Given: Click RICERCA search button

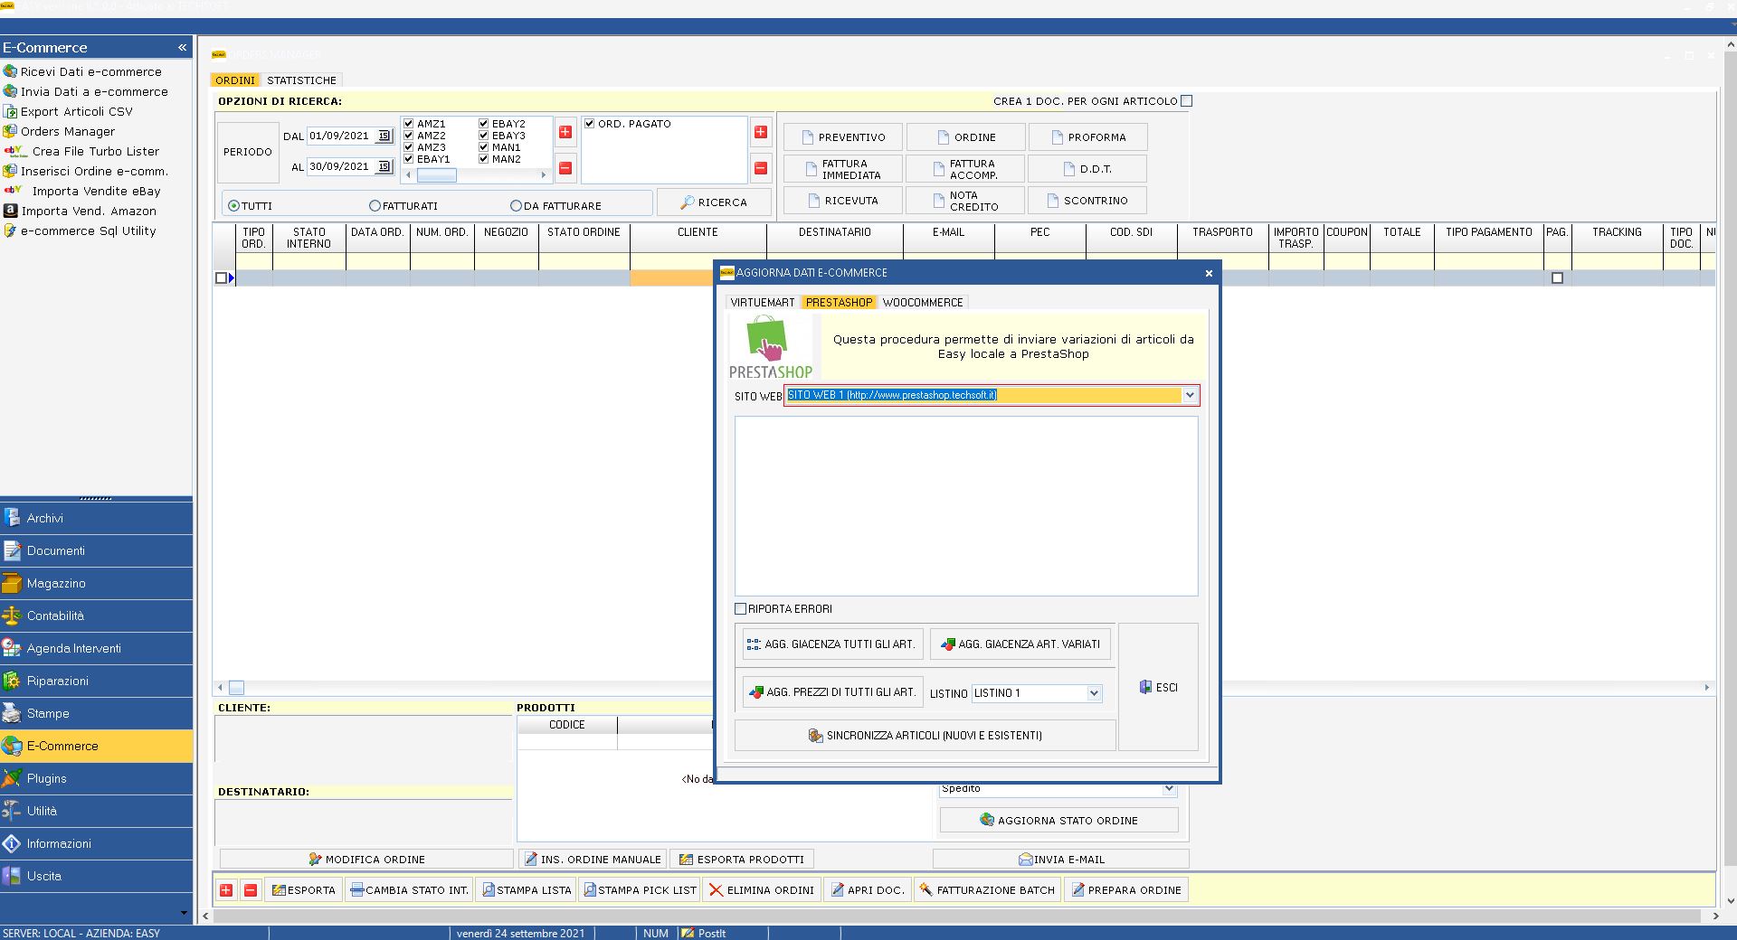Looking at the screenshot, I should (714, 202).
